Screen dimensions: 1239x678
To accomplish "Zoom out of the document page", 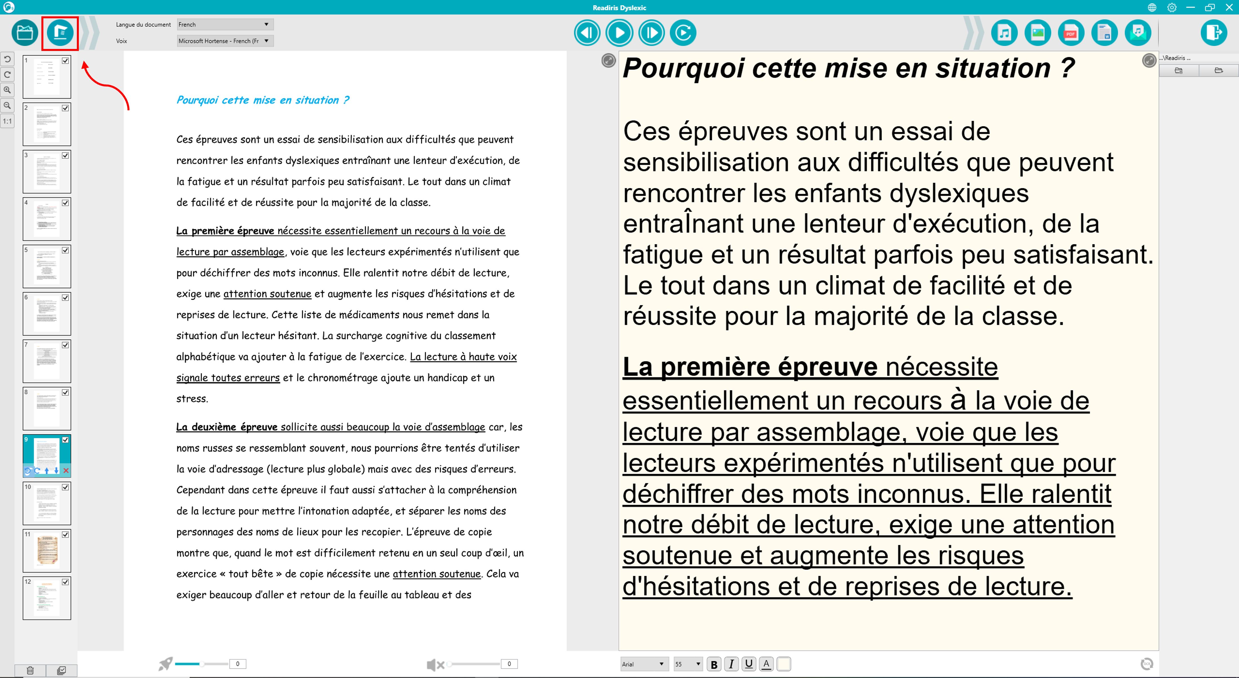I will coord(7,105).
